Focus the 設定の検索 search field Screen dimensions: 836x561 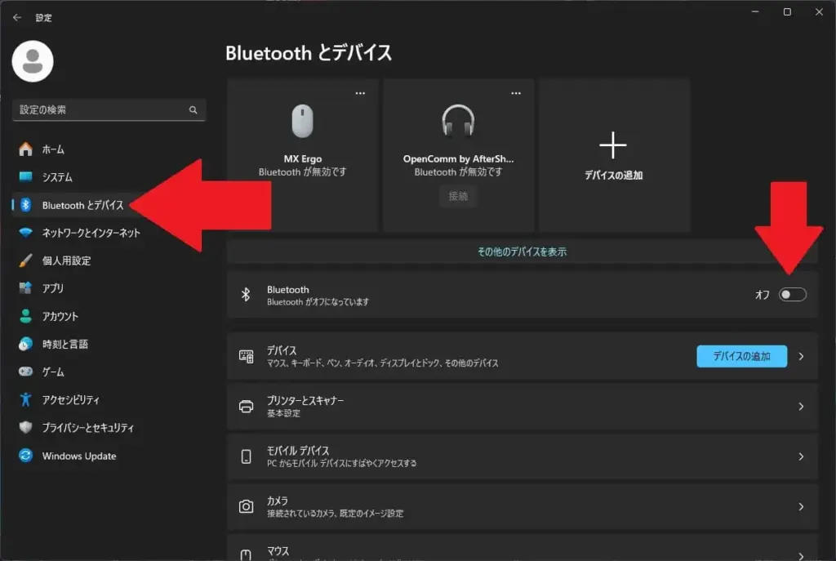coord(109,110)
